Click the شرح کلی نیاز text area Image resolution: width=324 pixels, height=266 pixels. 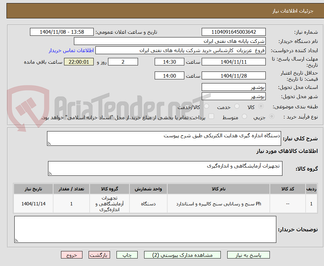[x=164, y=138]
